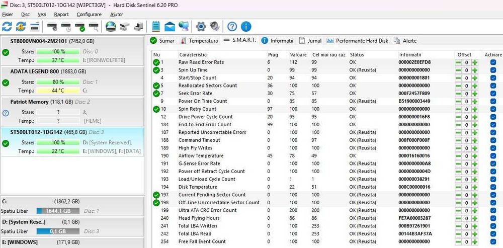Select the ST8000VN004-2M2101 disk panel
Screen dimensions: 503x248
click(x=72, y=51)
